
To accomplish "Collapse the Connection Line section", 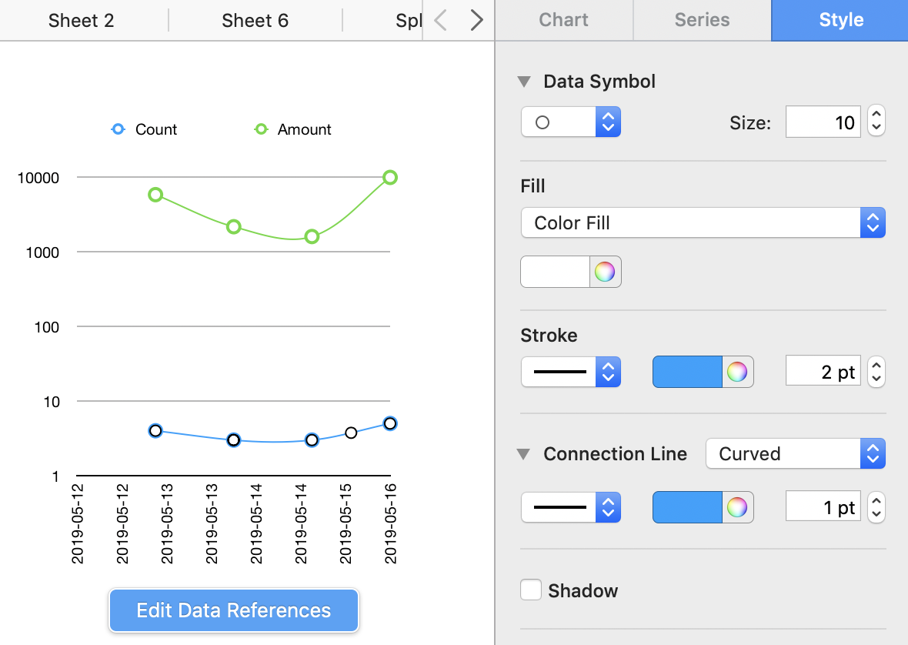I will pyautogui.click(x=525, y=454).
